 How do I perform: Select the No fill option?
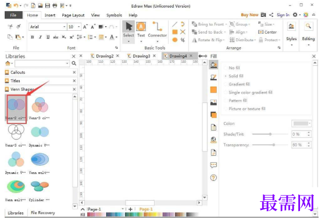(x=232, y=68)
